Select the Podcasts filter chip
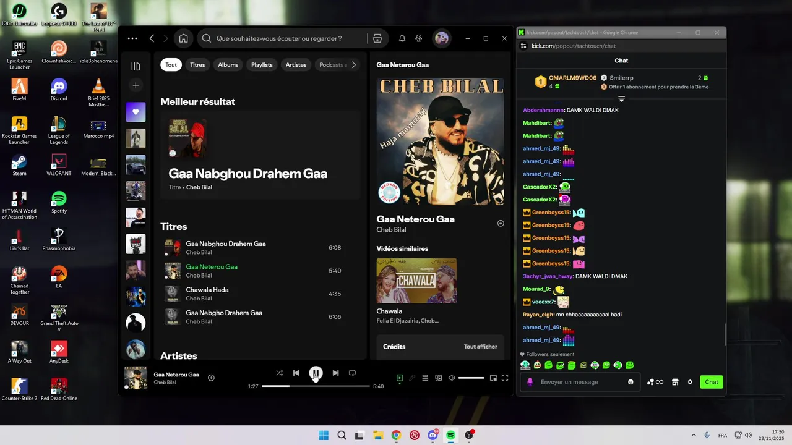The width and height of the screenshot is (792, 445). pos(331,64)
